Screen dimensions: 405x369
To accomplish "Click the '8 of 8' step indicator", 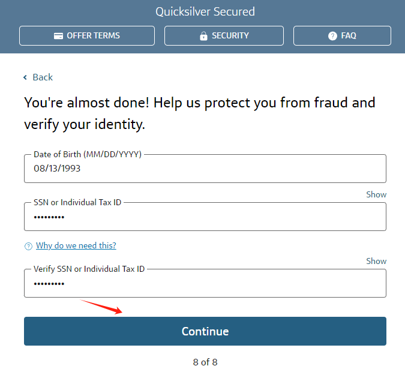I will [205, 362].
